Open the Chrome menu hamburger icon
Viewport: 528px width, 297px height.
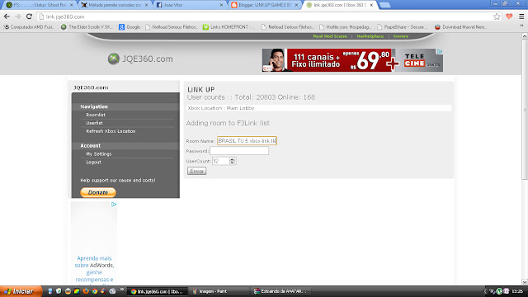pos(521,16)
